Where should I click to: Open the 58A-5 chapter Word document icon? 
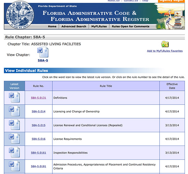pos(43,52)
